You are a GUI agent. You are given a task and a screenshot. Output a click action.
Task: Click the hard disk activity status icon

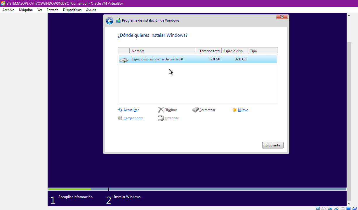click(x=317, y=209)
